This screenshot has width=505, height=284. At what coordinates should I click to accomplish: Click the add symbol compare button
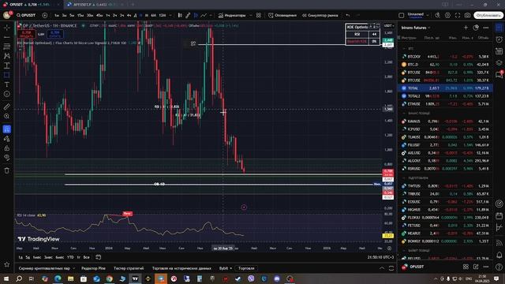(x=45, y=15)
